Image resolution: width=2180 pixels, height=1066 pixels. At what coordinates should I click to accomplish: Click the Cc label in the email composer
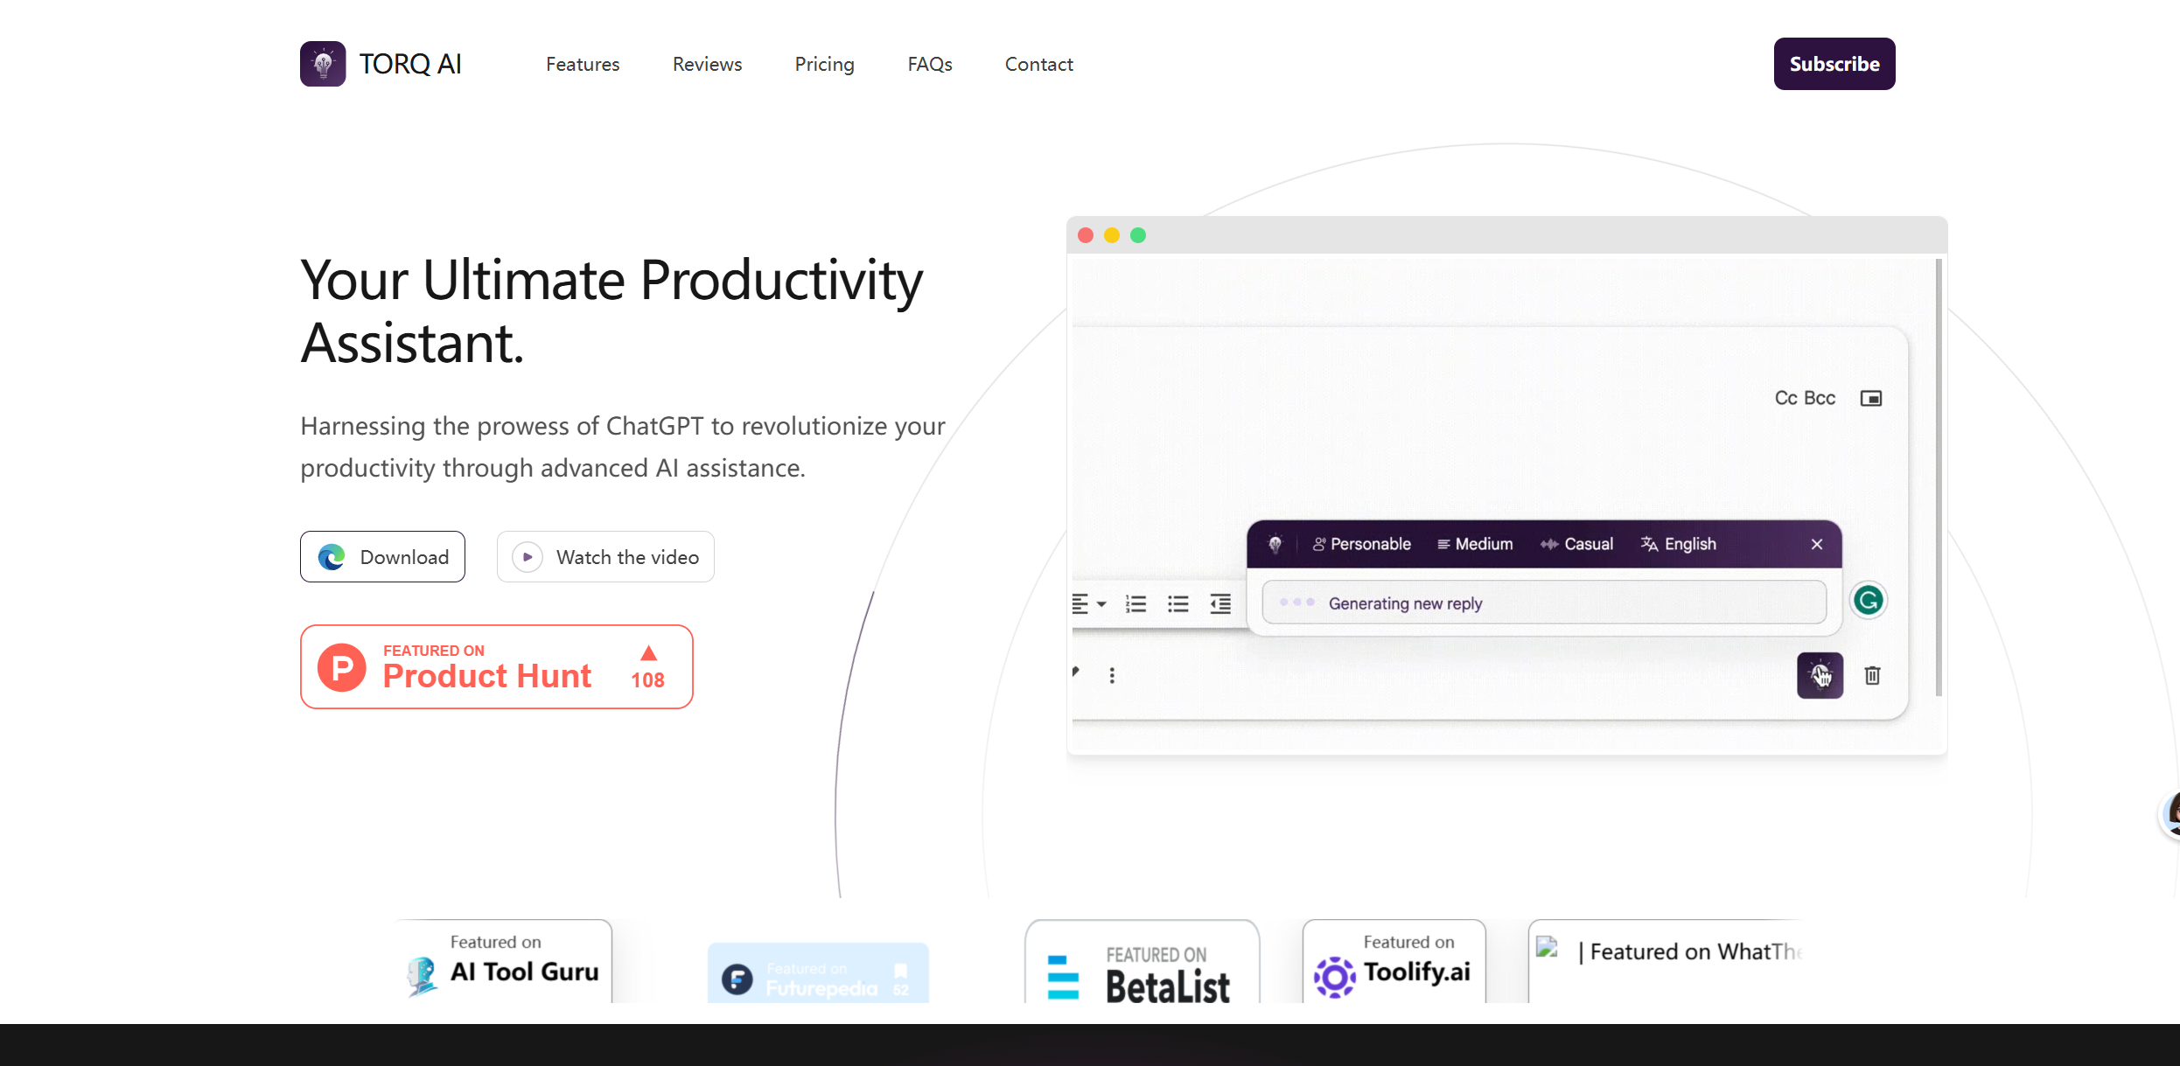(1786, 398)
